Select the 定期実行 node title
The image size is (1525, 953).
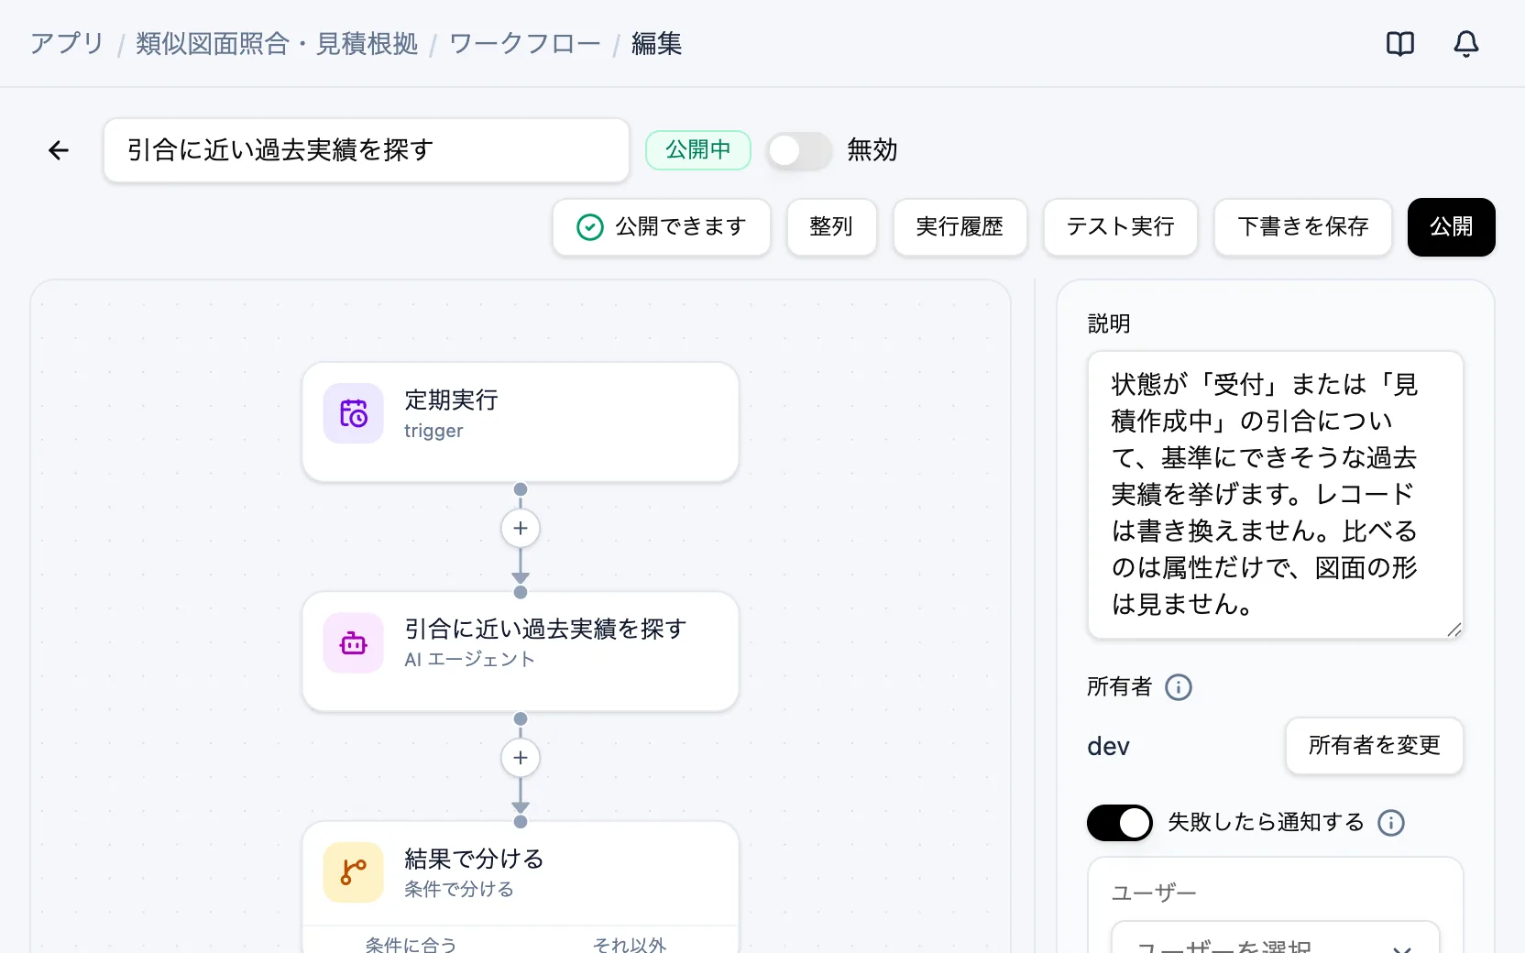tap(451, 400)
